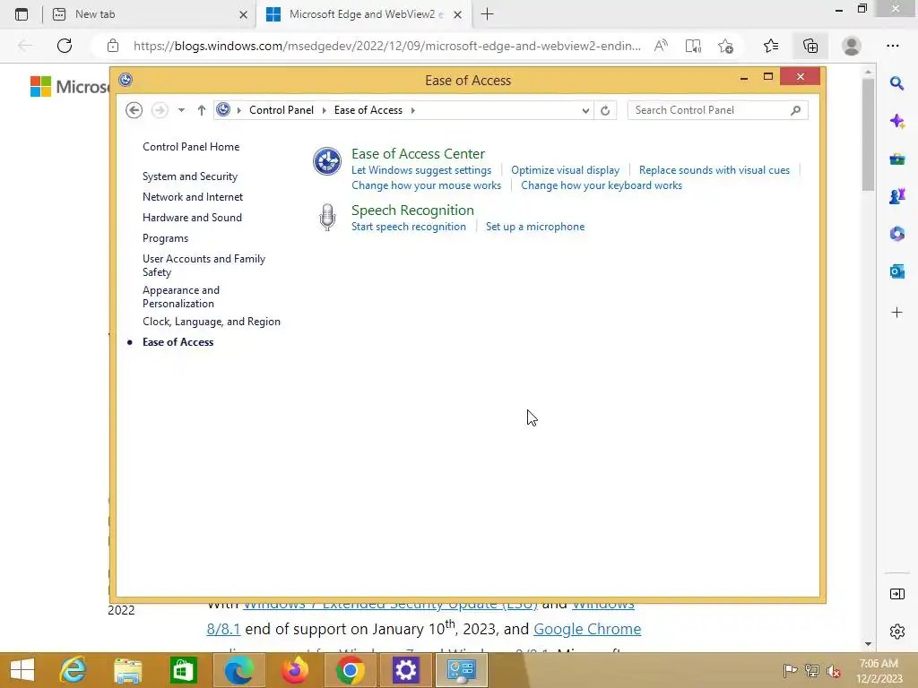Click the Speech Recognition microphone icon
Screen dimensions: 918x688
pyautogui.click(x=327, y=217)
